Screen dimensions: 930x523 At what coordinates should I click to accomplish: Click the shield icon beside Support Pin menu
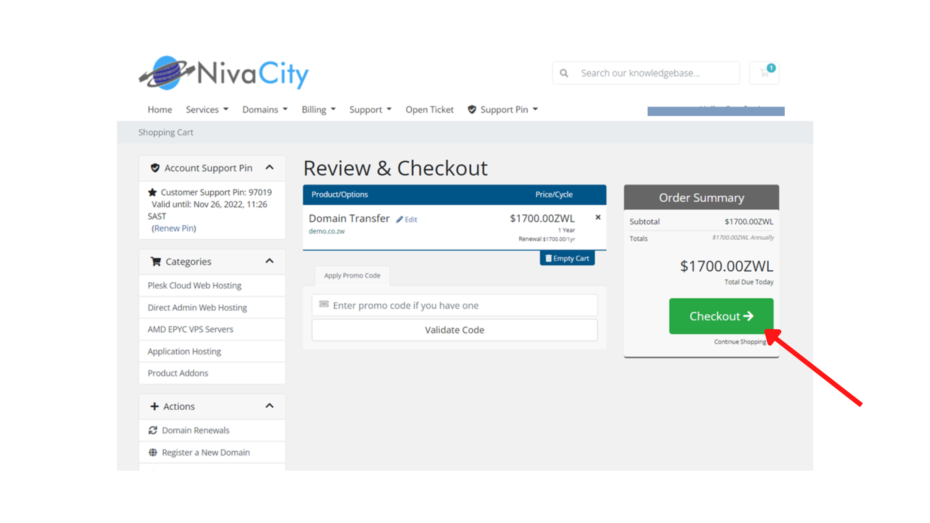[472, 109]
